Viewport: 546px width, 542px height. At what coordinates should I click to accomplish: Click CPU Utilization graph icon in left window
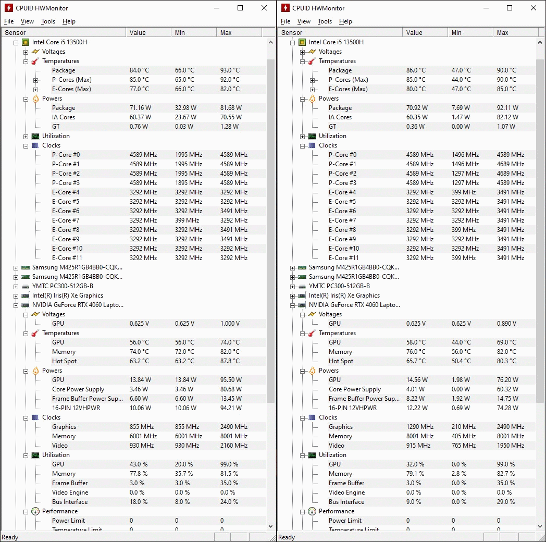35,136
